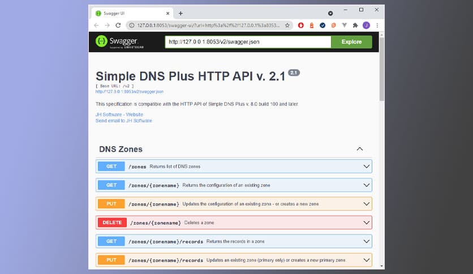Open the swagger.json link under Base URL
473x274 pixels.
pyautogui.click(x=130, y=92)
